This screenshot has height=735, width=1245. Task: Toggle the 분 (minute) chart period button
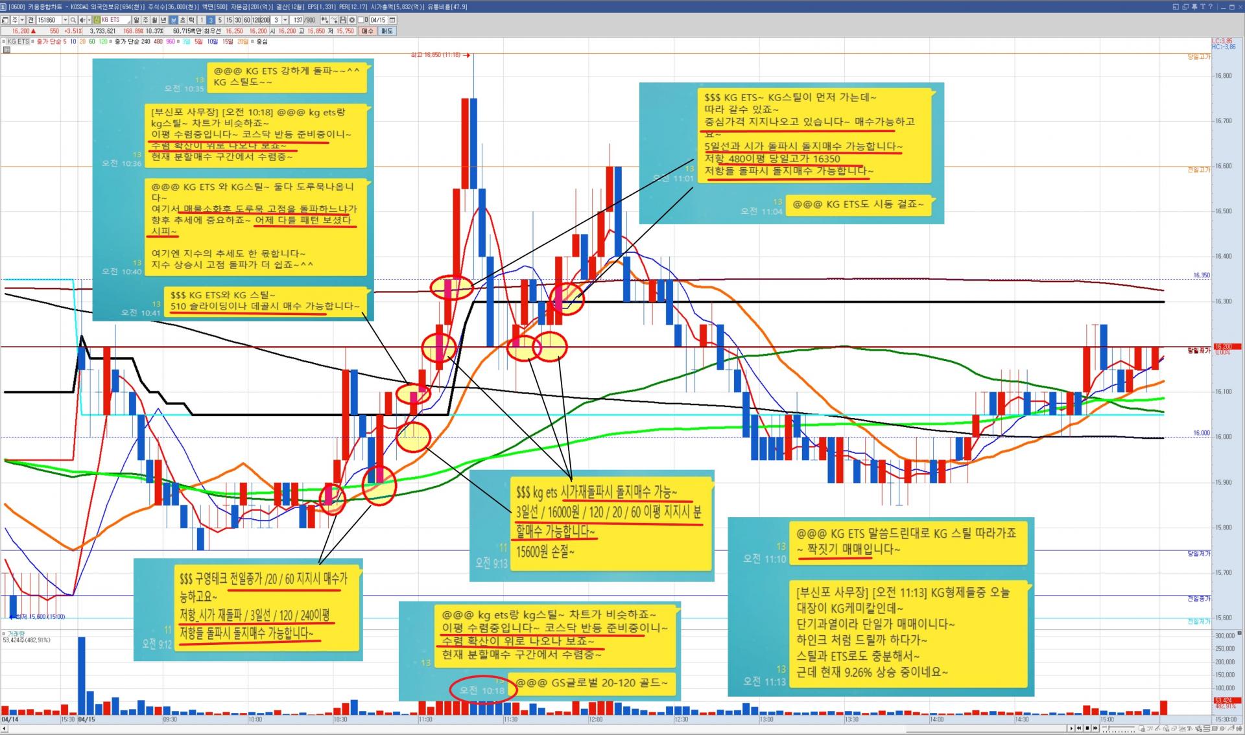click(x=173, y=20)
